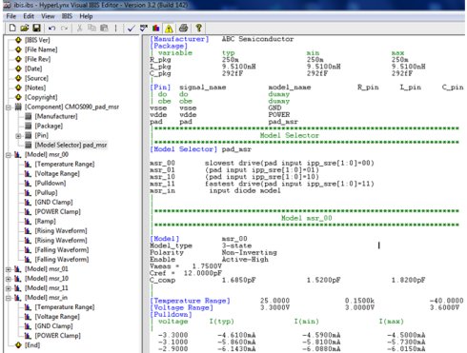Open the File menu
The image size is (467, 353).
point(11,16)
